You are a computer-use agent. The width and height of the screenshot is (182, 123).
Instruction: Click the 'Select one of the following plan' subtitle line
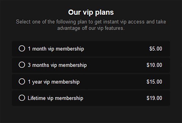coord(91,22)
